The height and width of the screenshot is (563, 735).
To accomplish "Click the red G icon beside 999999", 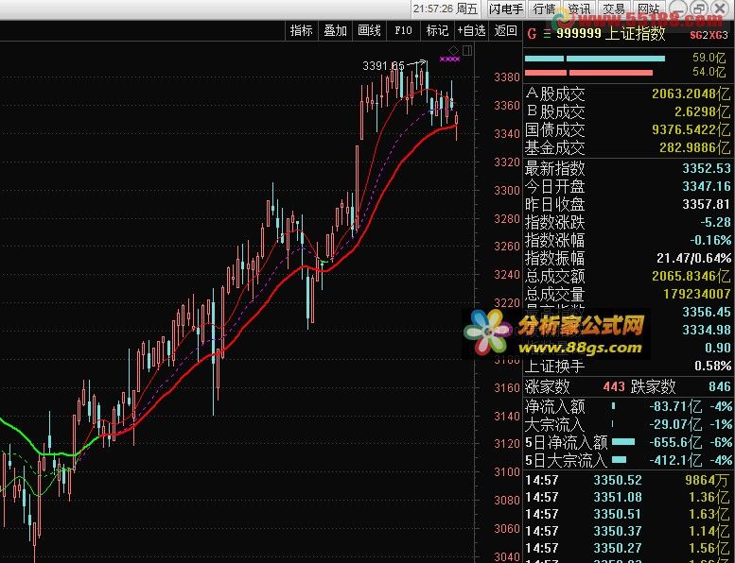I will point(532,34).
